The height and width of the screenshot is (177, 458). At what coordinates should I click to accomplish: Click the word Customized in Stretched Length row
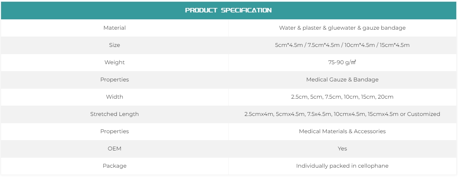423,114
